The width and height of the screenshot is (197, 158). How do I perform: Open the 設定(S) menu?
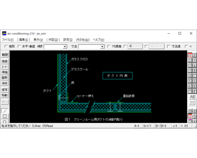pos(68,39)
